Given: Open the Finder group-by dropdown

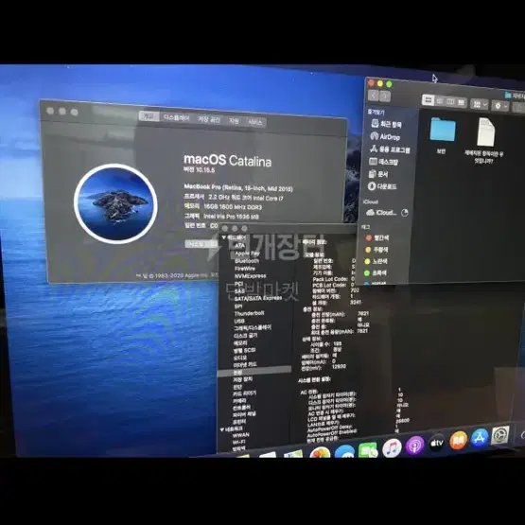Looking at the screenshot, I should point(480,104).
